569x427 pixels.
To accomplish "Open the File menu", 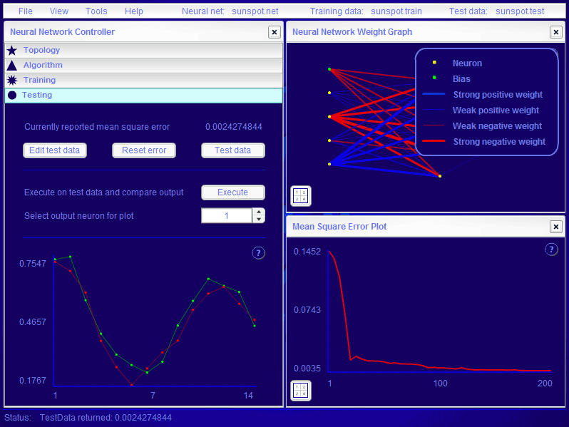I will [x=26, y=11].
